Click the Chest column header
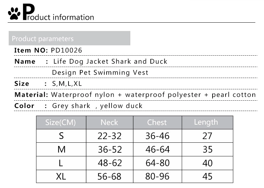The width and height of the screenshot is (264, 188). click(x=157, y=122)
